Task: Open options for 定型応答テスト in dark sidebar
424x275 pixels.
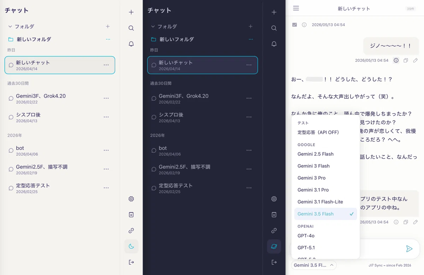Action: point(249,188)
